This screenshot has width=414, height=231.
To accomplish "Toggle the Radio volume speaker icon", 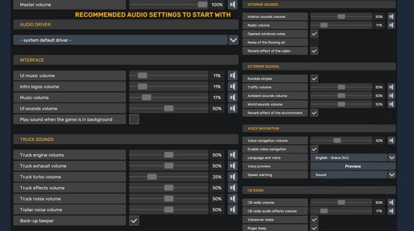I will pyautogui.click(x=391, y=25).
